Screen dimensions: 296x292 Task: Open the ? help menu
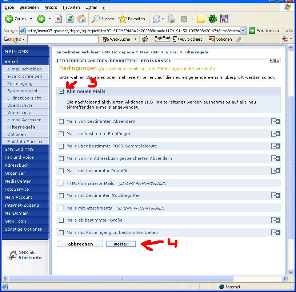pyautogui.click(x=104, y=7)
